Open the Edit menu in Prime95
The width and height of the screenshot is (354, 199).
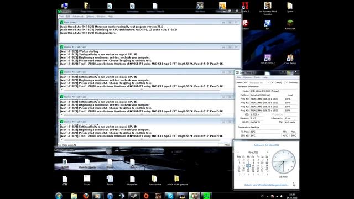tap(68, 17)
